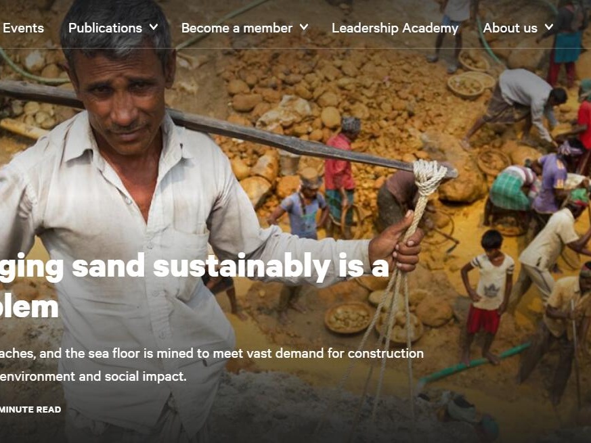Open the Events navigation item

pyautogui.click(x=23, y=28)
